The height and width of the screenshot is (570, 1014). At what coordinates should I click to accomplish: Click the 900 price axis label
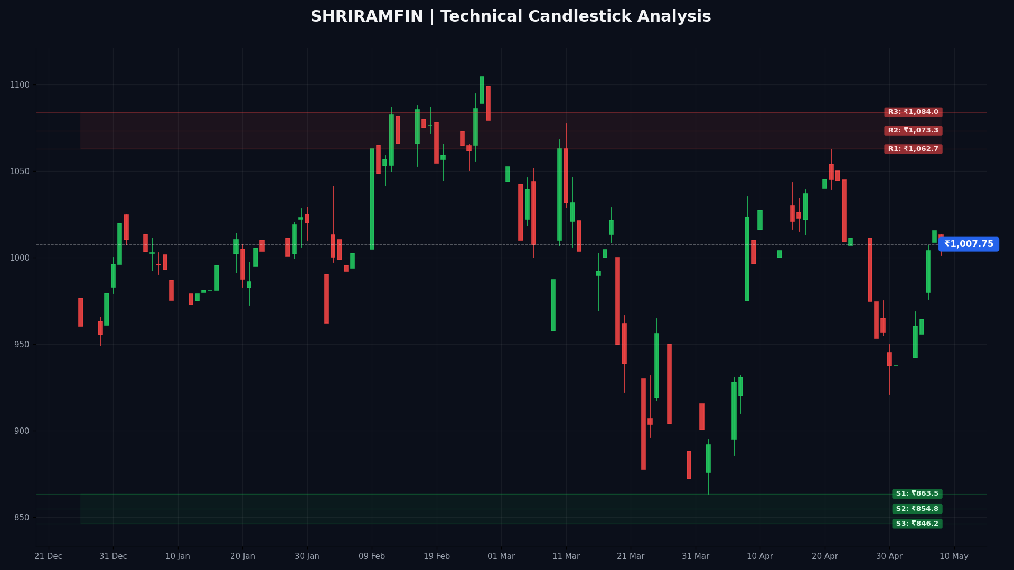tap(22, 431)
